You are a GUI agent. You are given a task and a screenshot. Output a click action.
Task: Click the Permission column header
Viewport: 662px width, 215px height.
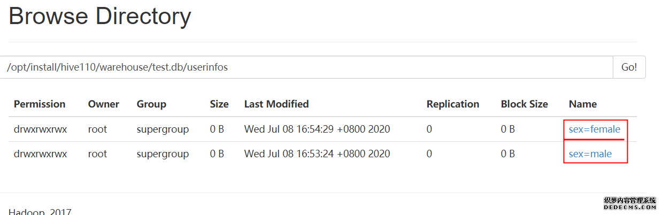click(x=40, y=104)
